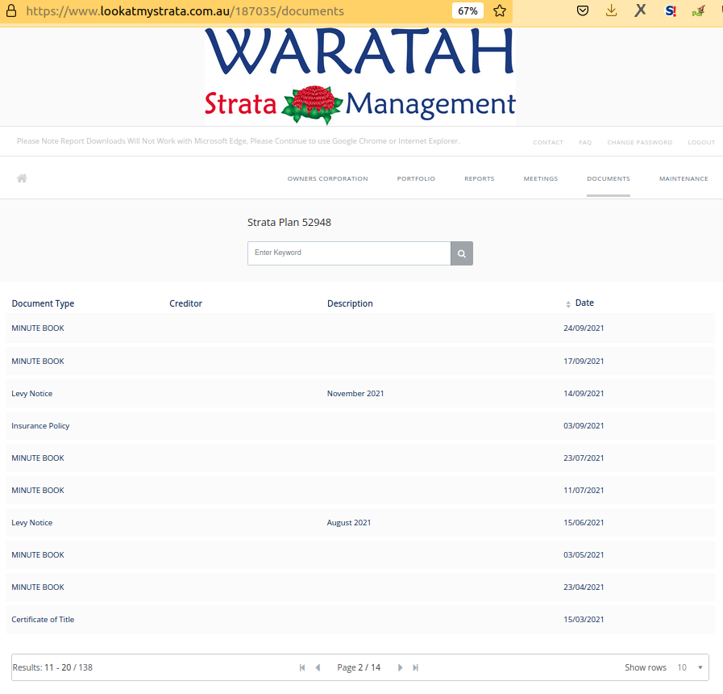
Task: Click the Strata Plan 52948 heading
Action: [x=289, y=223]
